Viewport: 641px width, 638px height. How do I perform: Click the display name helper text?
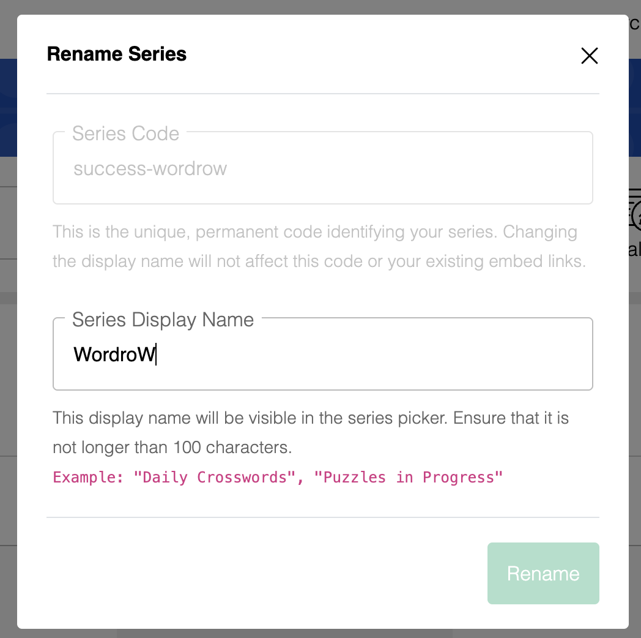coord(310,432)
